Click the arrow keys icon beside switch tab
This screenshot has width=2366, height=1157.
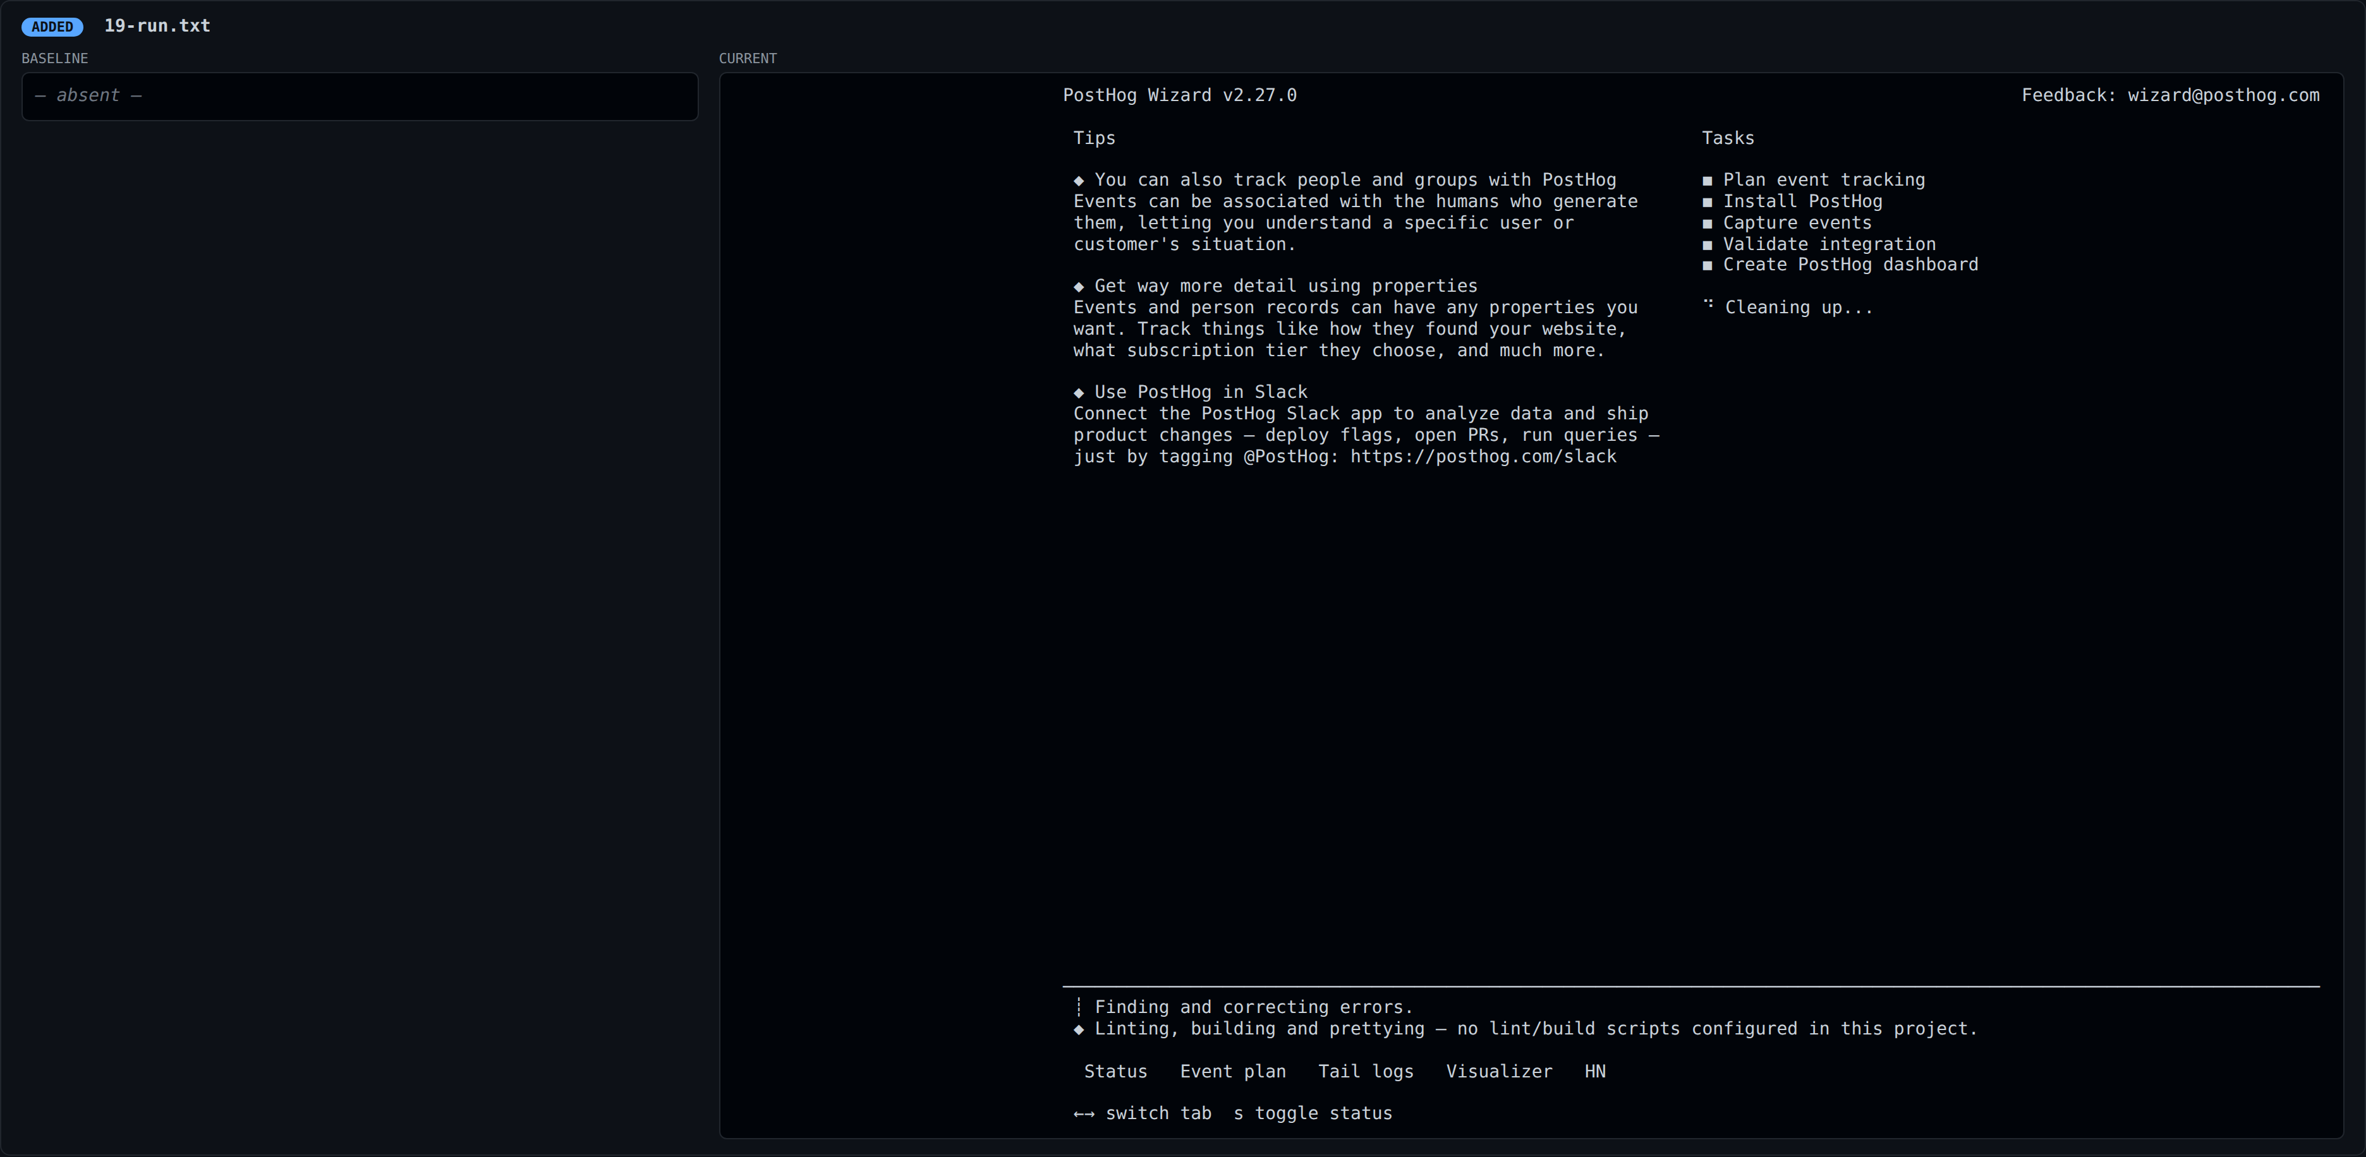click(1084, 1114)
